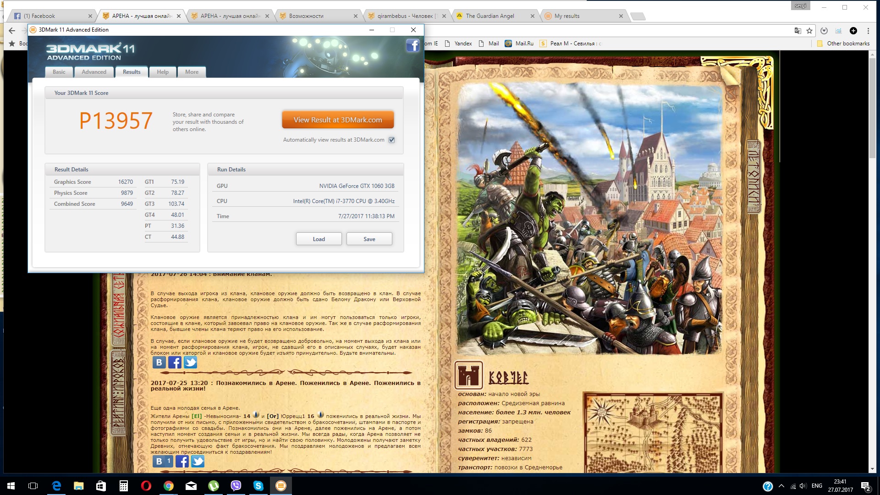The image size is (880, 495).
Task: Switch to the Advanced tab in 3DMark
Action: click(94, 72)
